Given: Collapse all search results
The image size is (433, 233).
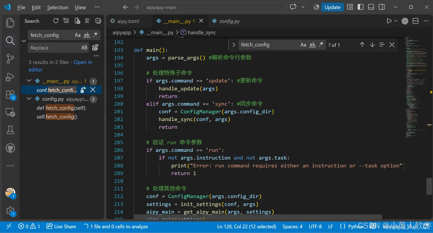Looking at the screenshot, I should tap(98, 21).
